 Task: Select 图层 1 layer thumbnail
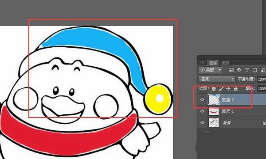(214, 111)
